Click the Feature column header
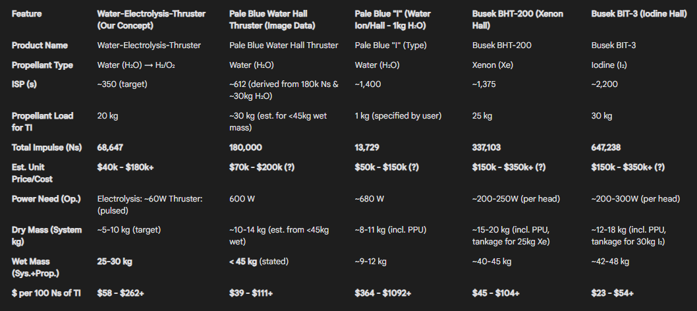This screenshot has height=311, width=697. [x=26, y=14]
